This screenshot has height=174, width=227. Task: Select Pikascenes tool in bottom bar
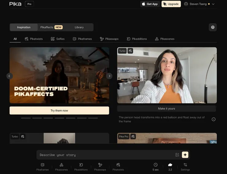[x=61, y=167]
